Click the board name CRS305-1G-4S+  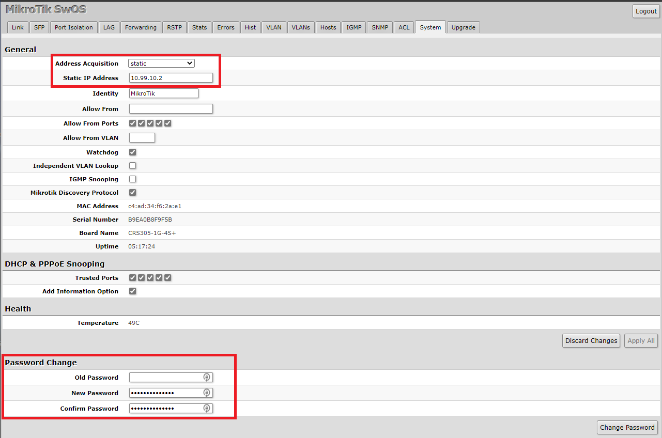click(152, 233)
